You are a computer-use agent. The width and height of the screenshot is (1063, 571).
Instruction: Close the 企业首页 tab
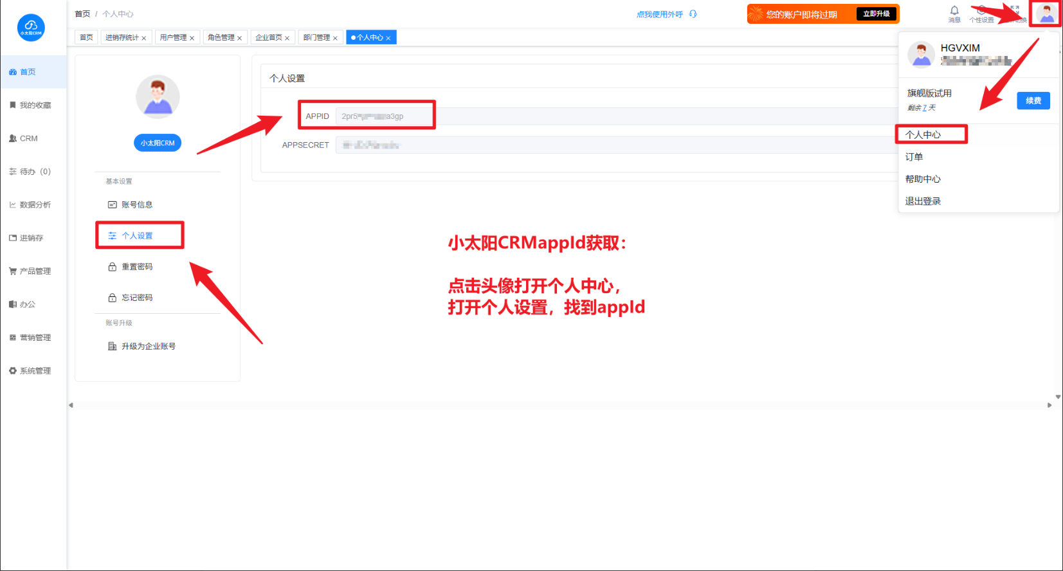coord(287,38)
